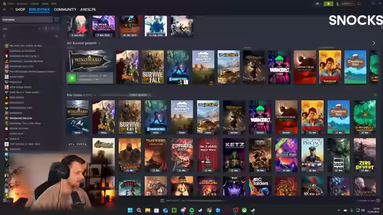This screenshot has width=383, height=215.
Task: Open the account name dropdown in header
Action: click(345, 4)
